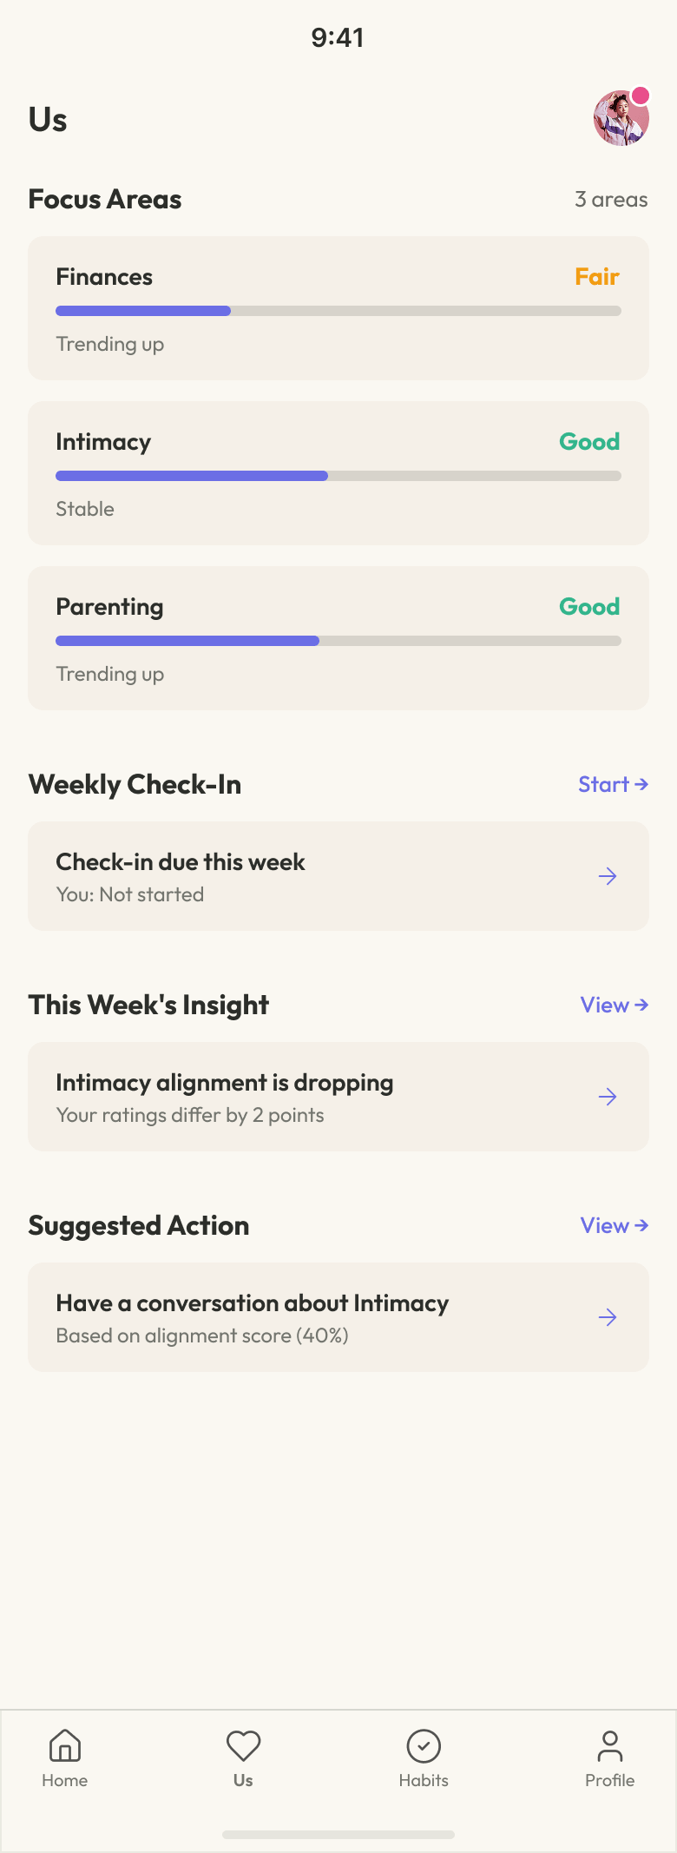Click the '3 areas' count label

click(611, 200)
